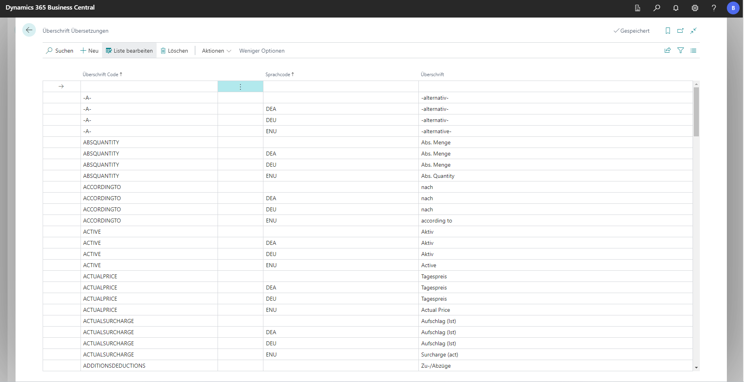744x382 pixels.
Task: Select the ABSQUANTITY ENU row's Abs. Quantity cell
Action: click(x=438, y=176)
